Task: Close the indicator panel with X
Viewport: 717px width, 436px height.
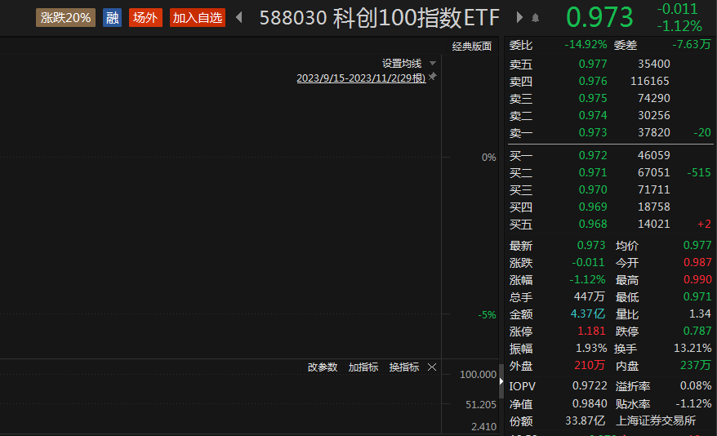Action: [432, 367]
